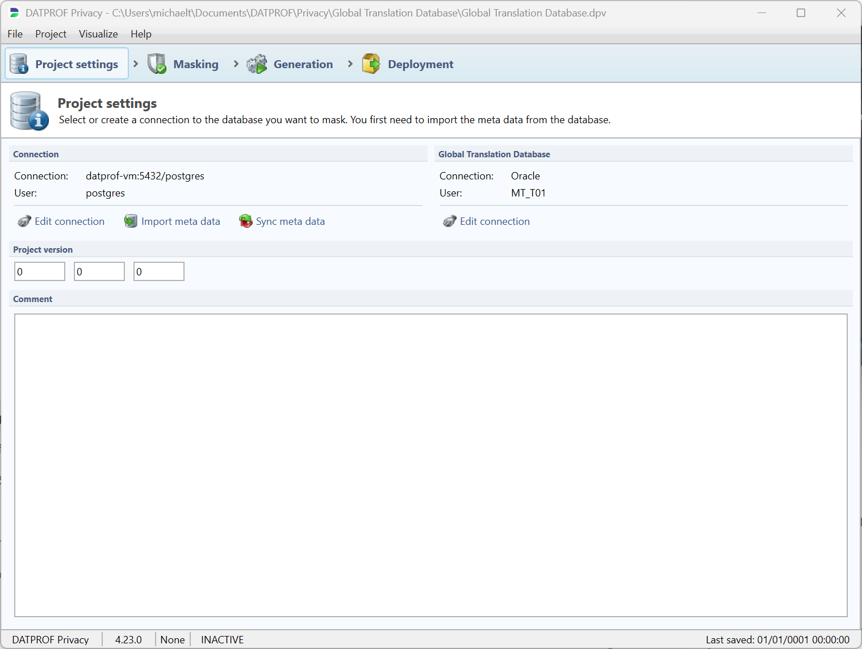Screen dimensions: 862x649
Task: Click inside the Comment text area
Action: (431, 465)
